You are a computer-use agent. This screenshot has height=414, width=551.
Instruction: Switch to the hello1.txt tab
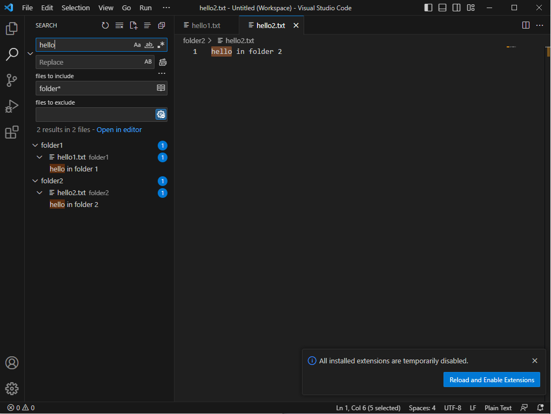pyautogui.click(x=205, y=25)
